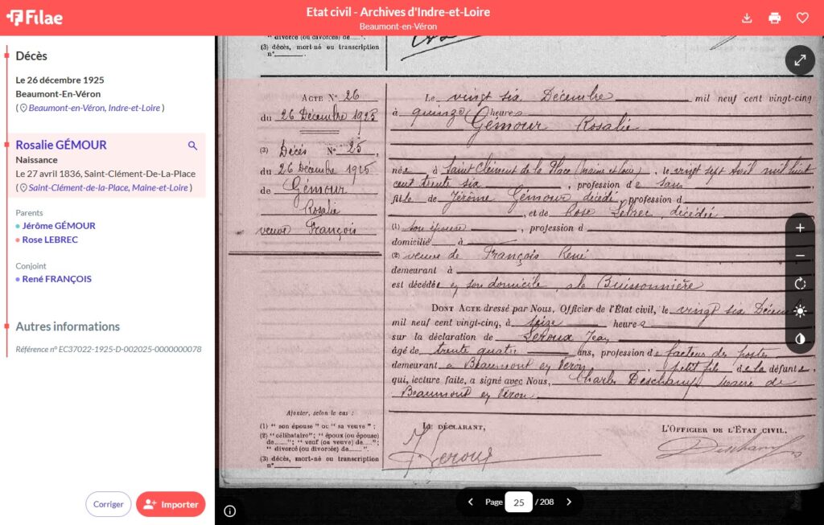
Task: Zoom in on the document image
Action: (800, 228)
